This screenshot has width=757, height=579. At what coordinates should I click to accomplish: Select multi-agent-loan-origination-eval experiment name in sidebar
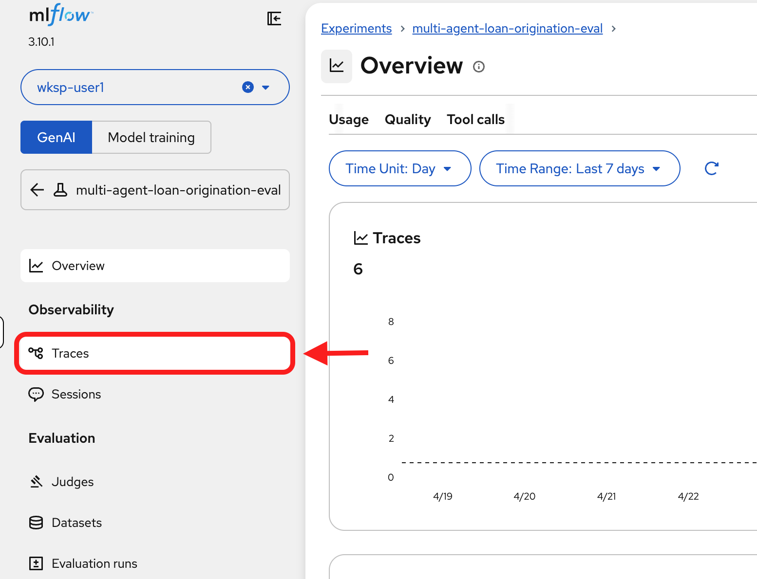point(178,190)
